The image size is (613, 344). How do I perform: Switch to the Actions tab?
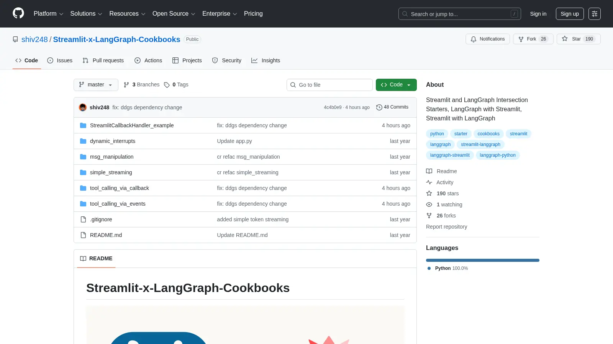(x=148, y=60)
